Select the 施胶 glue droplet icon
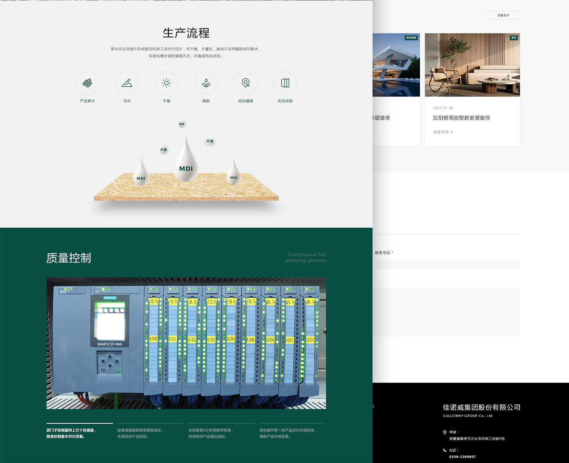The height and width of the screenshot is (463, 569). tap(206, 83)
